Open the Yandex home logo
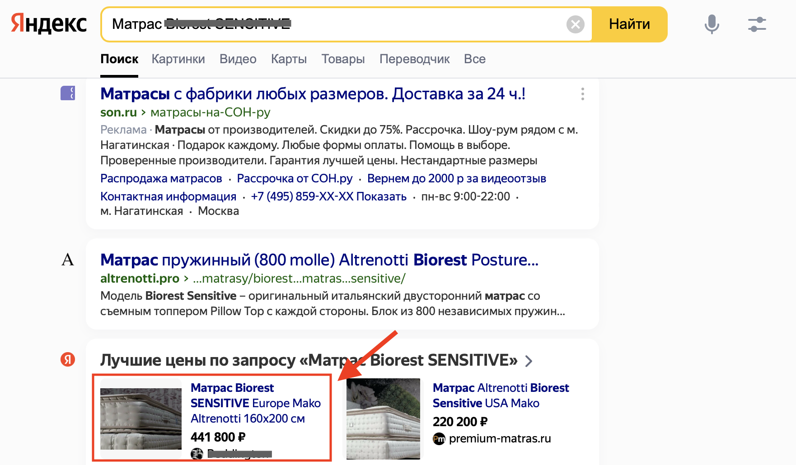Viewport: 796px width, 465px height. (x=49, y=23)
